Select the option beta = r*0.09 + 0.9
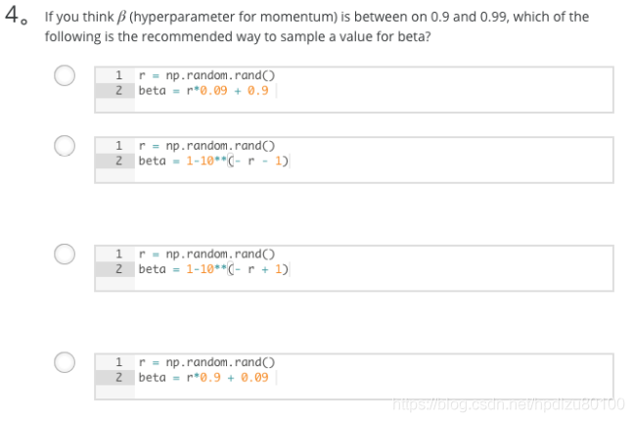Screen dimensions: 634x422 coord(65,75)
